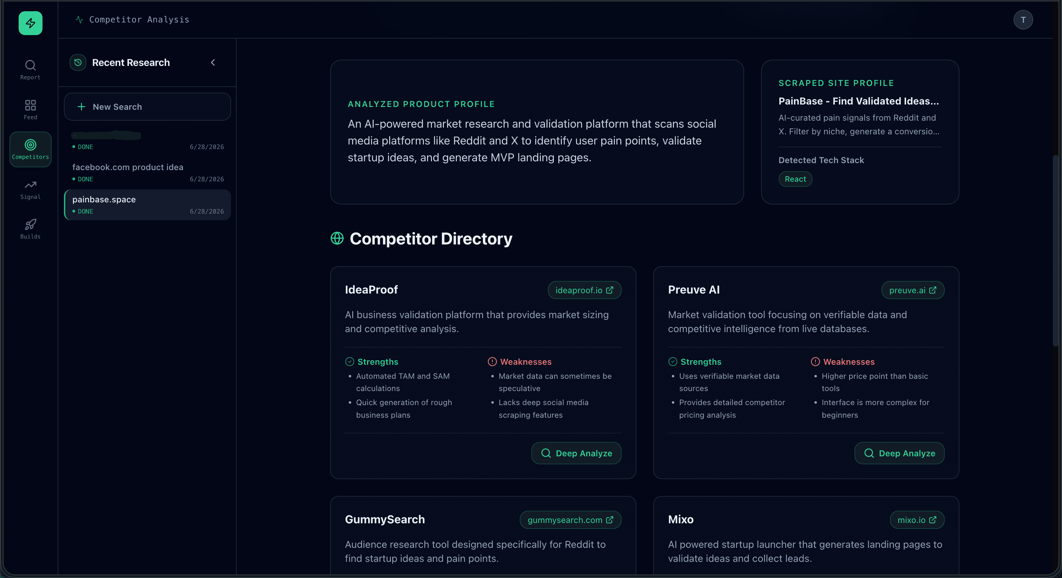Open the gummysearch.com external link
The width and height of the screenshot is (1062, 578).
click(570, 520)
